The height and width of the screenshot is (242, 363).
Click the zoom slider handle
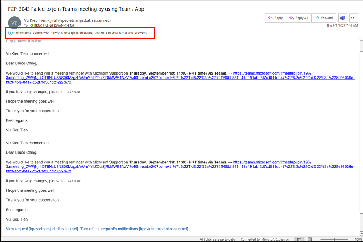pyautogui.click(x=334, y=239)
